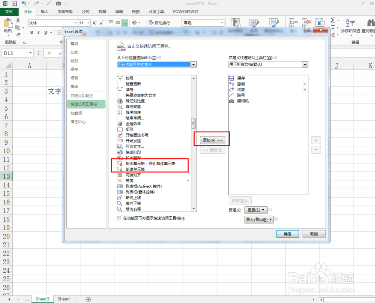Click the Name Box showing D13
Image resolution: width=375 pixels, height=303 pixels.
pyautogui.click(x=15, y=53)
